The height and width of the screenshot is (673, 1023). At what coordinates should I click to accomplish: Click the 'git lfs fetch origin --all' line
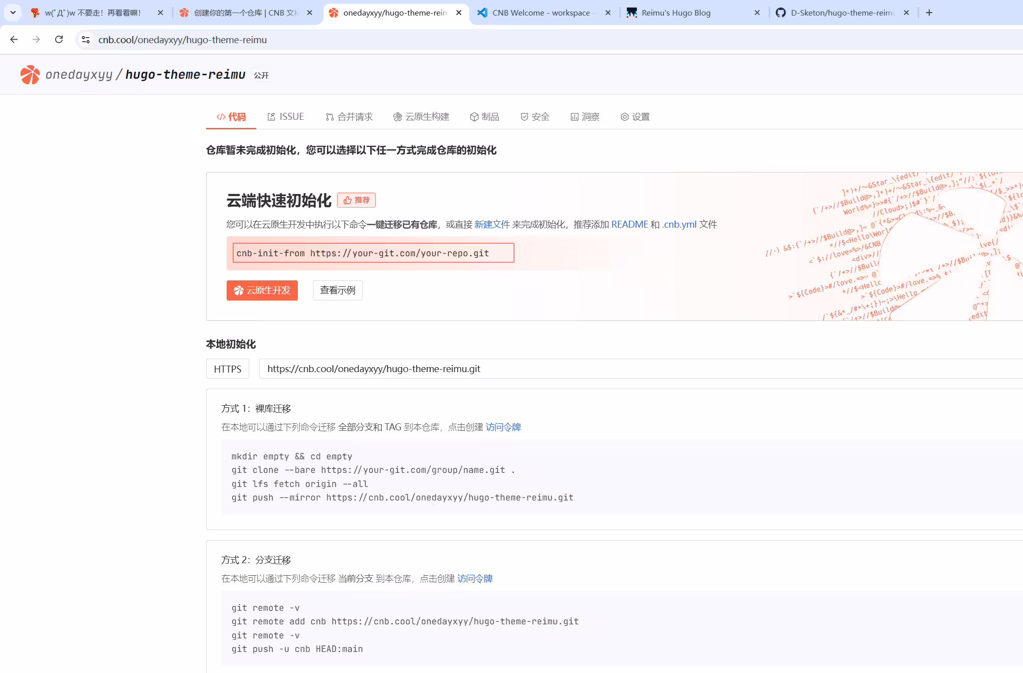coord(300,484)
